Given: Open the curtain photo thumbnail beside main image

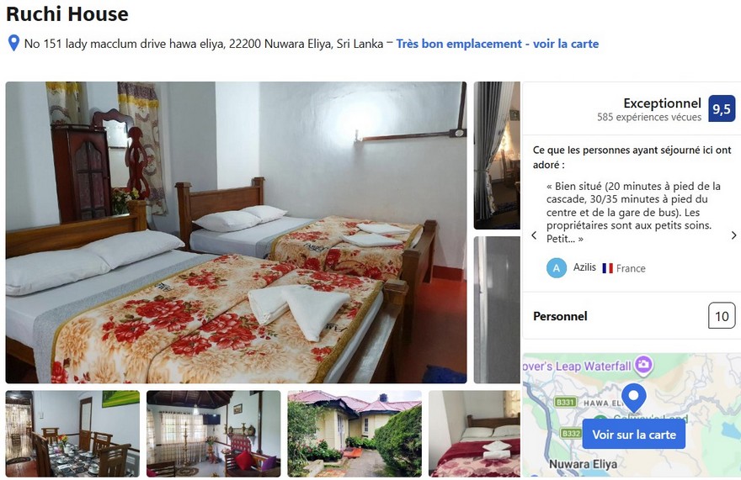Looking at the screenshot, I should click(497, 156).
